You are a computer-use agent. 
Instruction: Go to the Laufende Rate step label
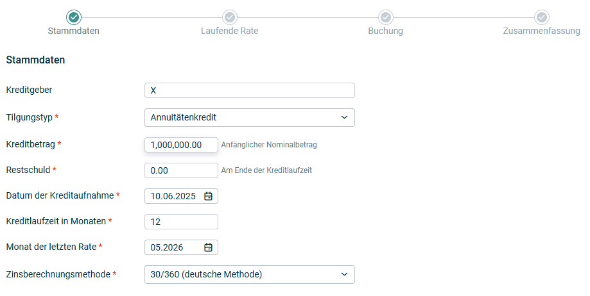coord(230,31)
